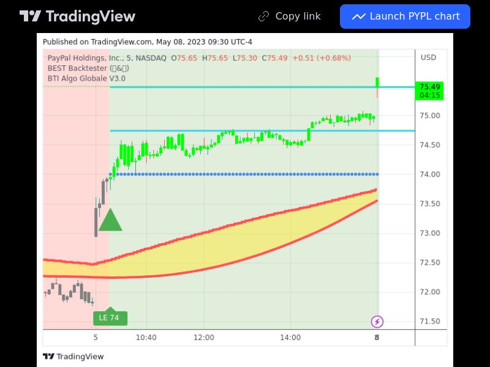Click the green up-triangle entry marker
Screen dimensions: 490x367
[x=110, y=220]
